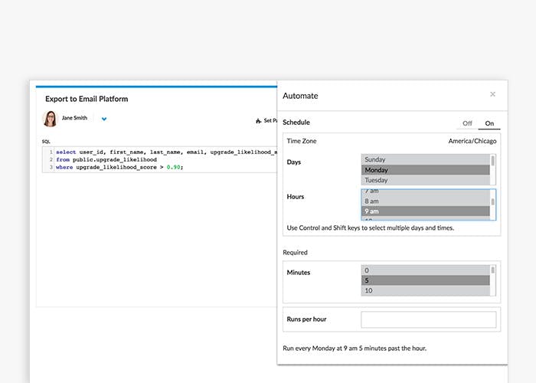Viewport: 536px width, 383px height.
Task: Click the Hours list scrollbar
Action: pos(492,204)
